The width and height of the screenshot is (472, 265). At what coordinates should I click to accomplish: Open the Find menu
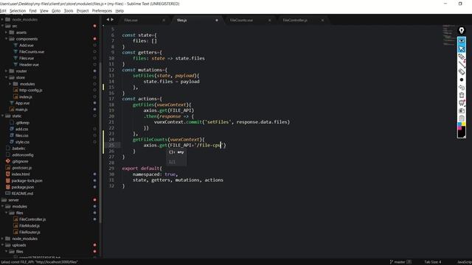point(32,11)
